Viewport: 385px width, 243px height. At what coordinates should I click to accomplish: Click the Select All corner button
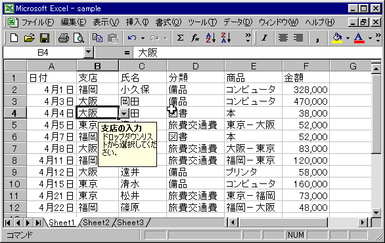(15, 65)
